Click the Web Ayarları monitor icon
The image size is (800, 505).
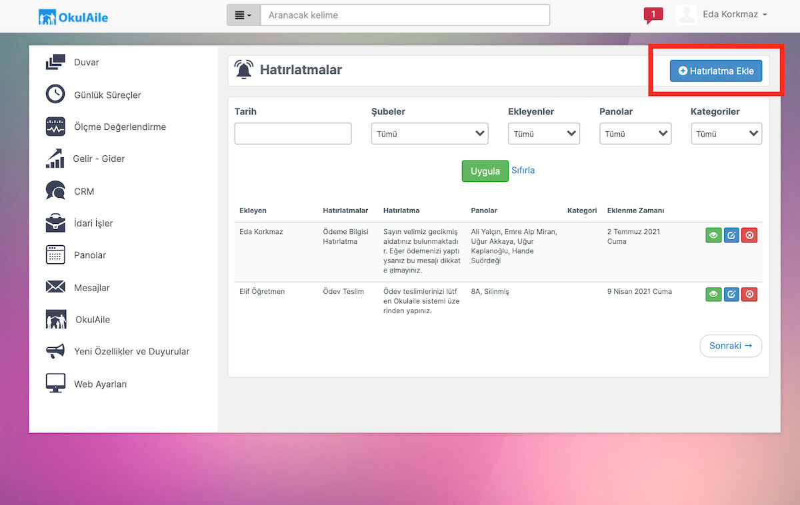click(55, 384)
